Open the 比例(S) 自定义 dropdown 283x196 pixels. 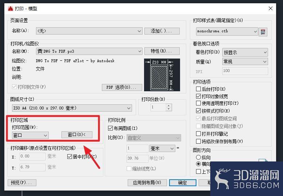coord(154,138)
